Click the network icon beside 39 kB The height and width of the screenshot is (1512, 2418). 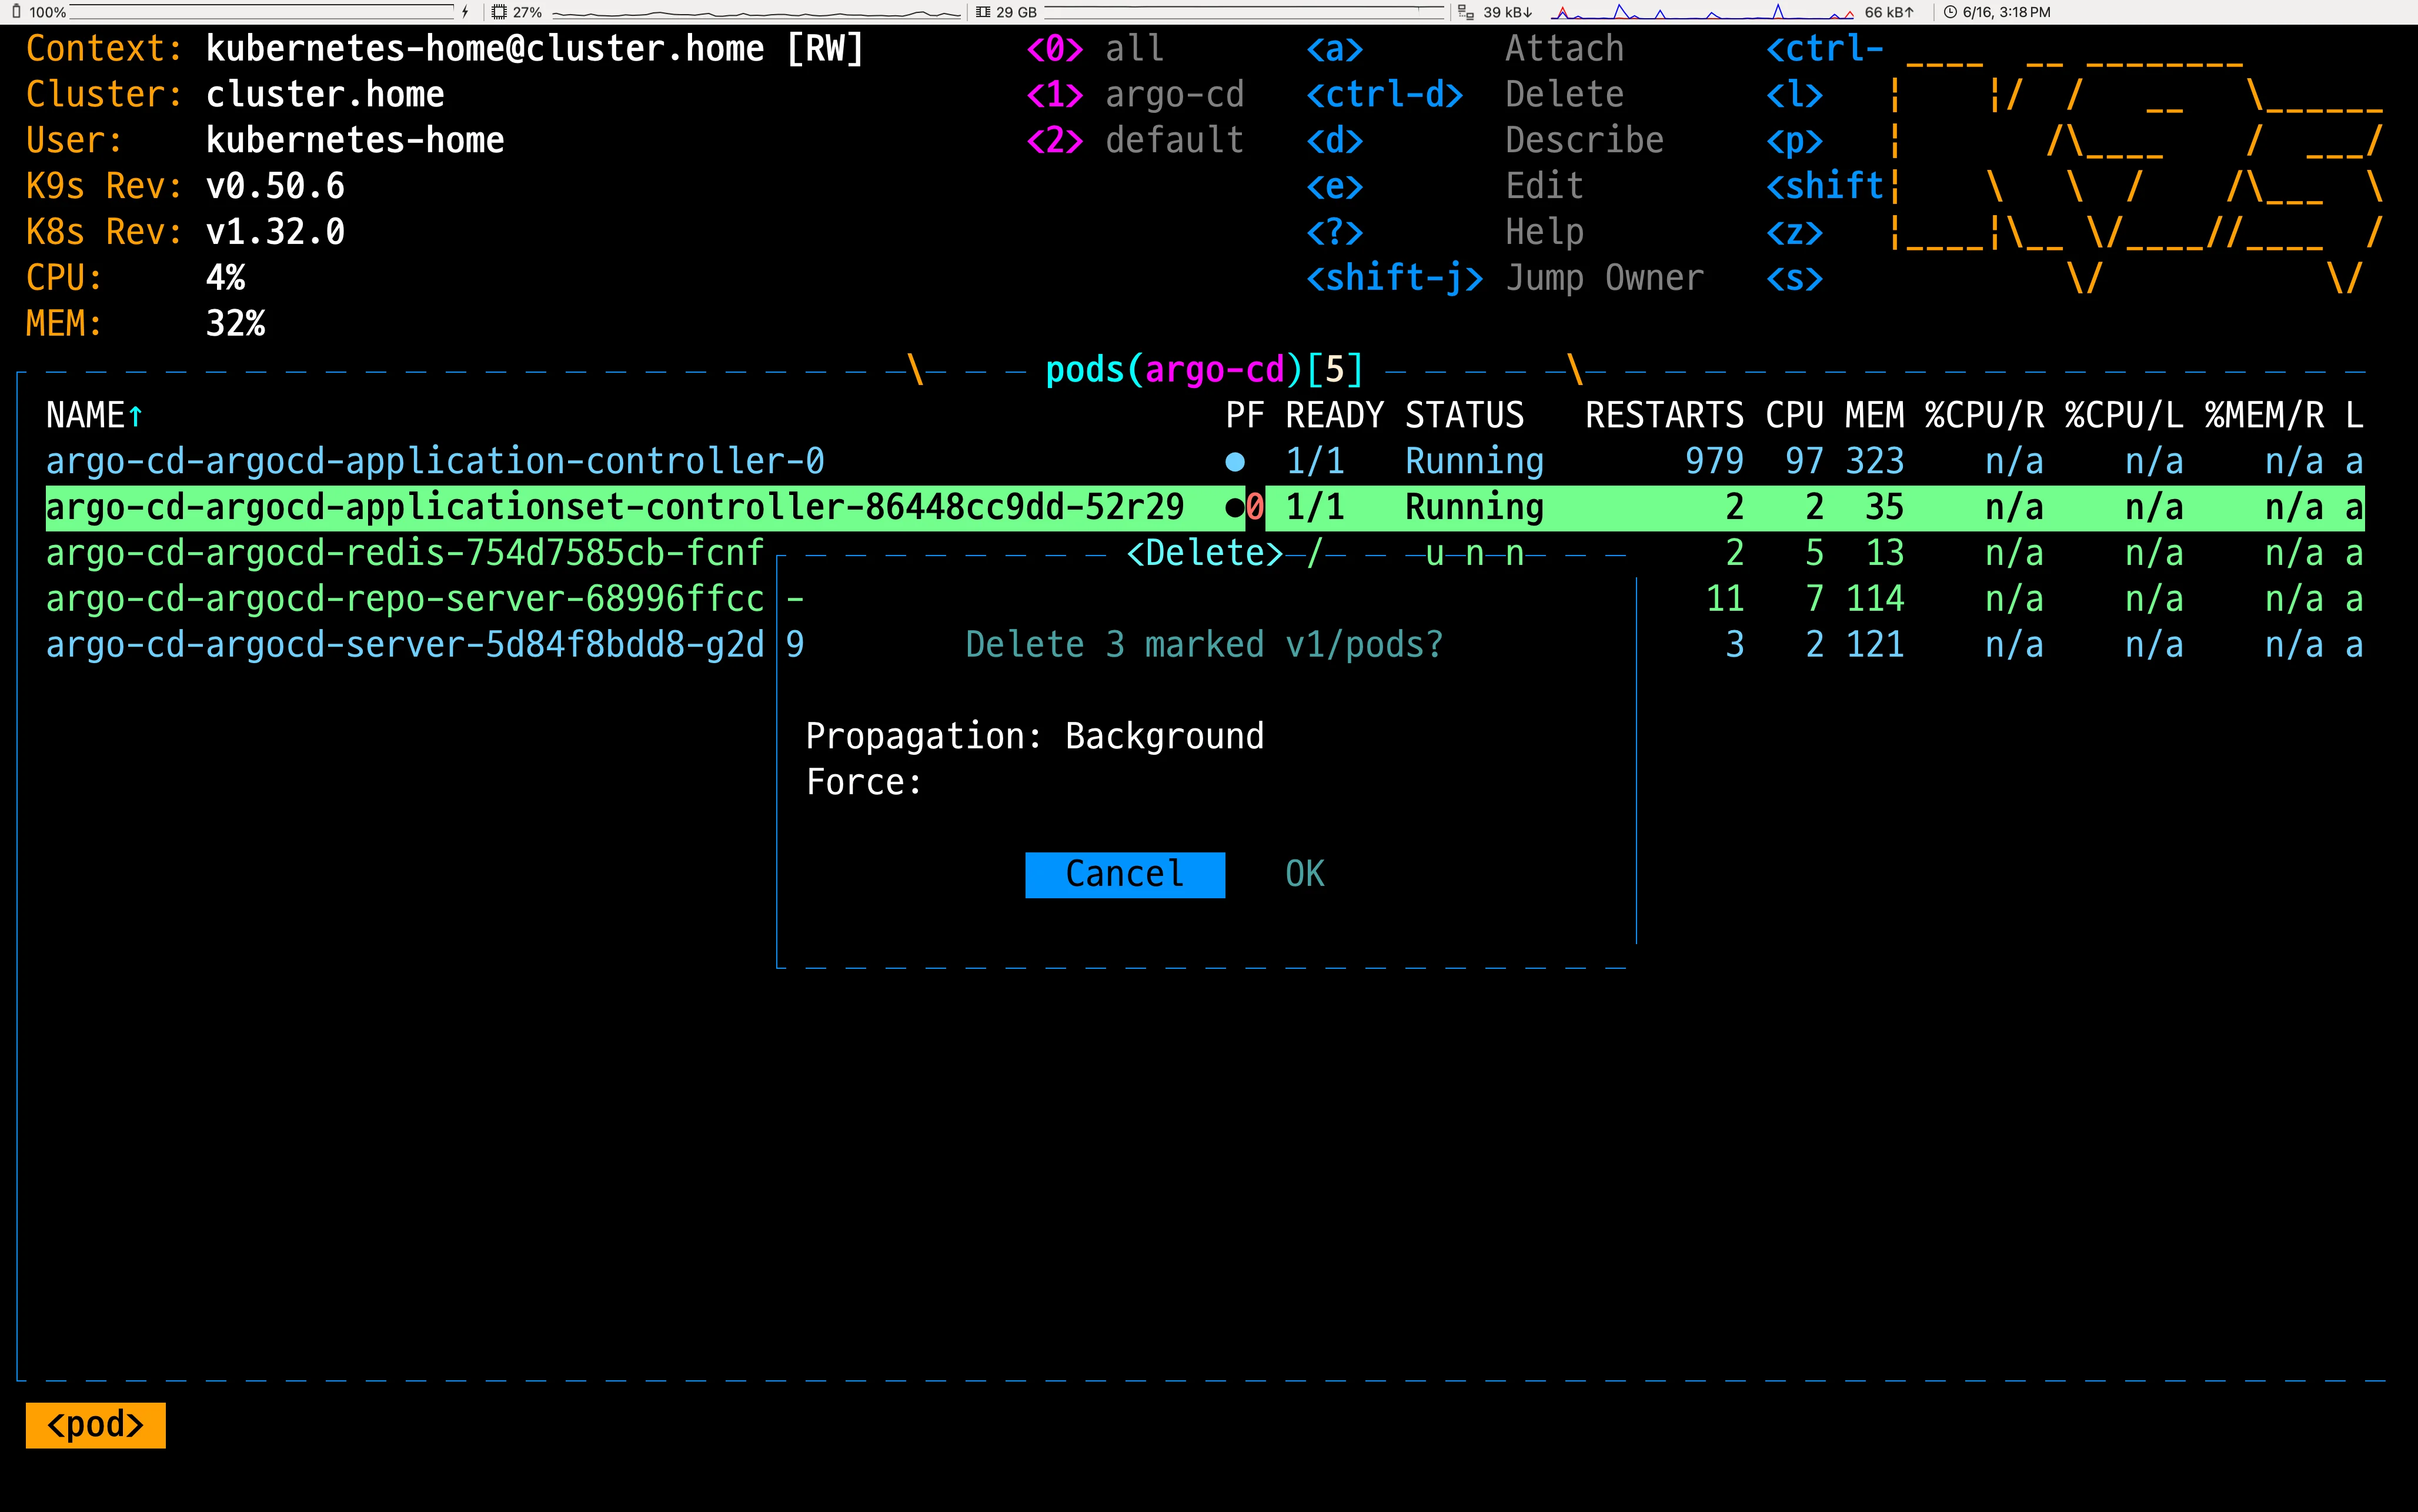pos(1466,12)
